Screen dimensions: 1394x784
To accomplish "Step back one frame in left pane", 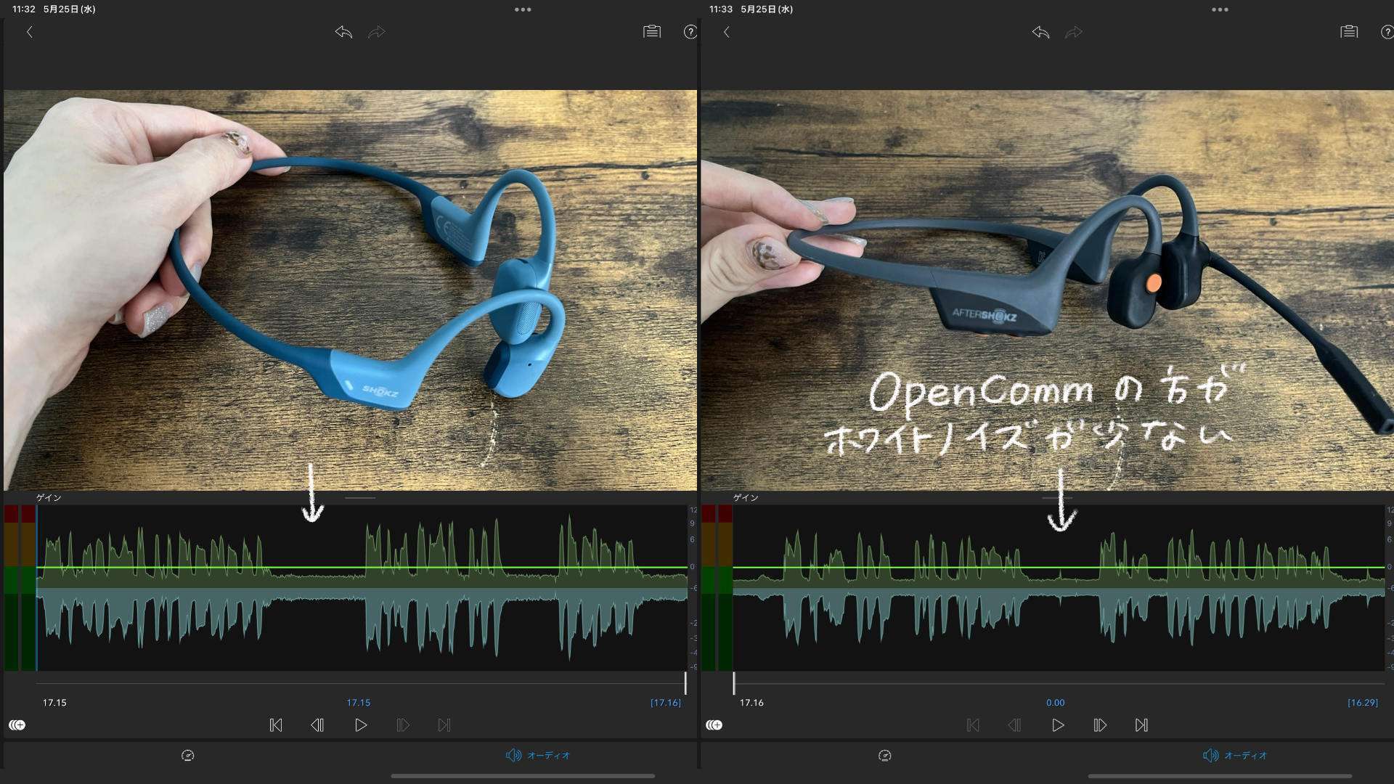I will [317, 725].
